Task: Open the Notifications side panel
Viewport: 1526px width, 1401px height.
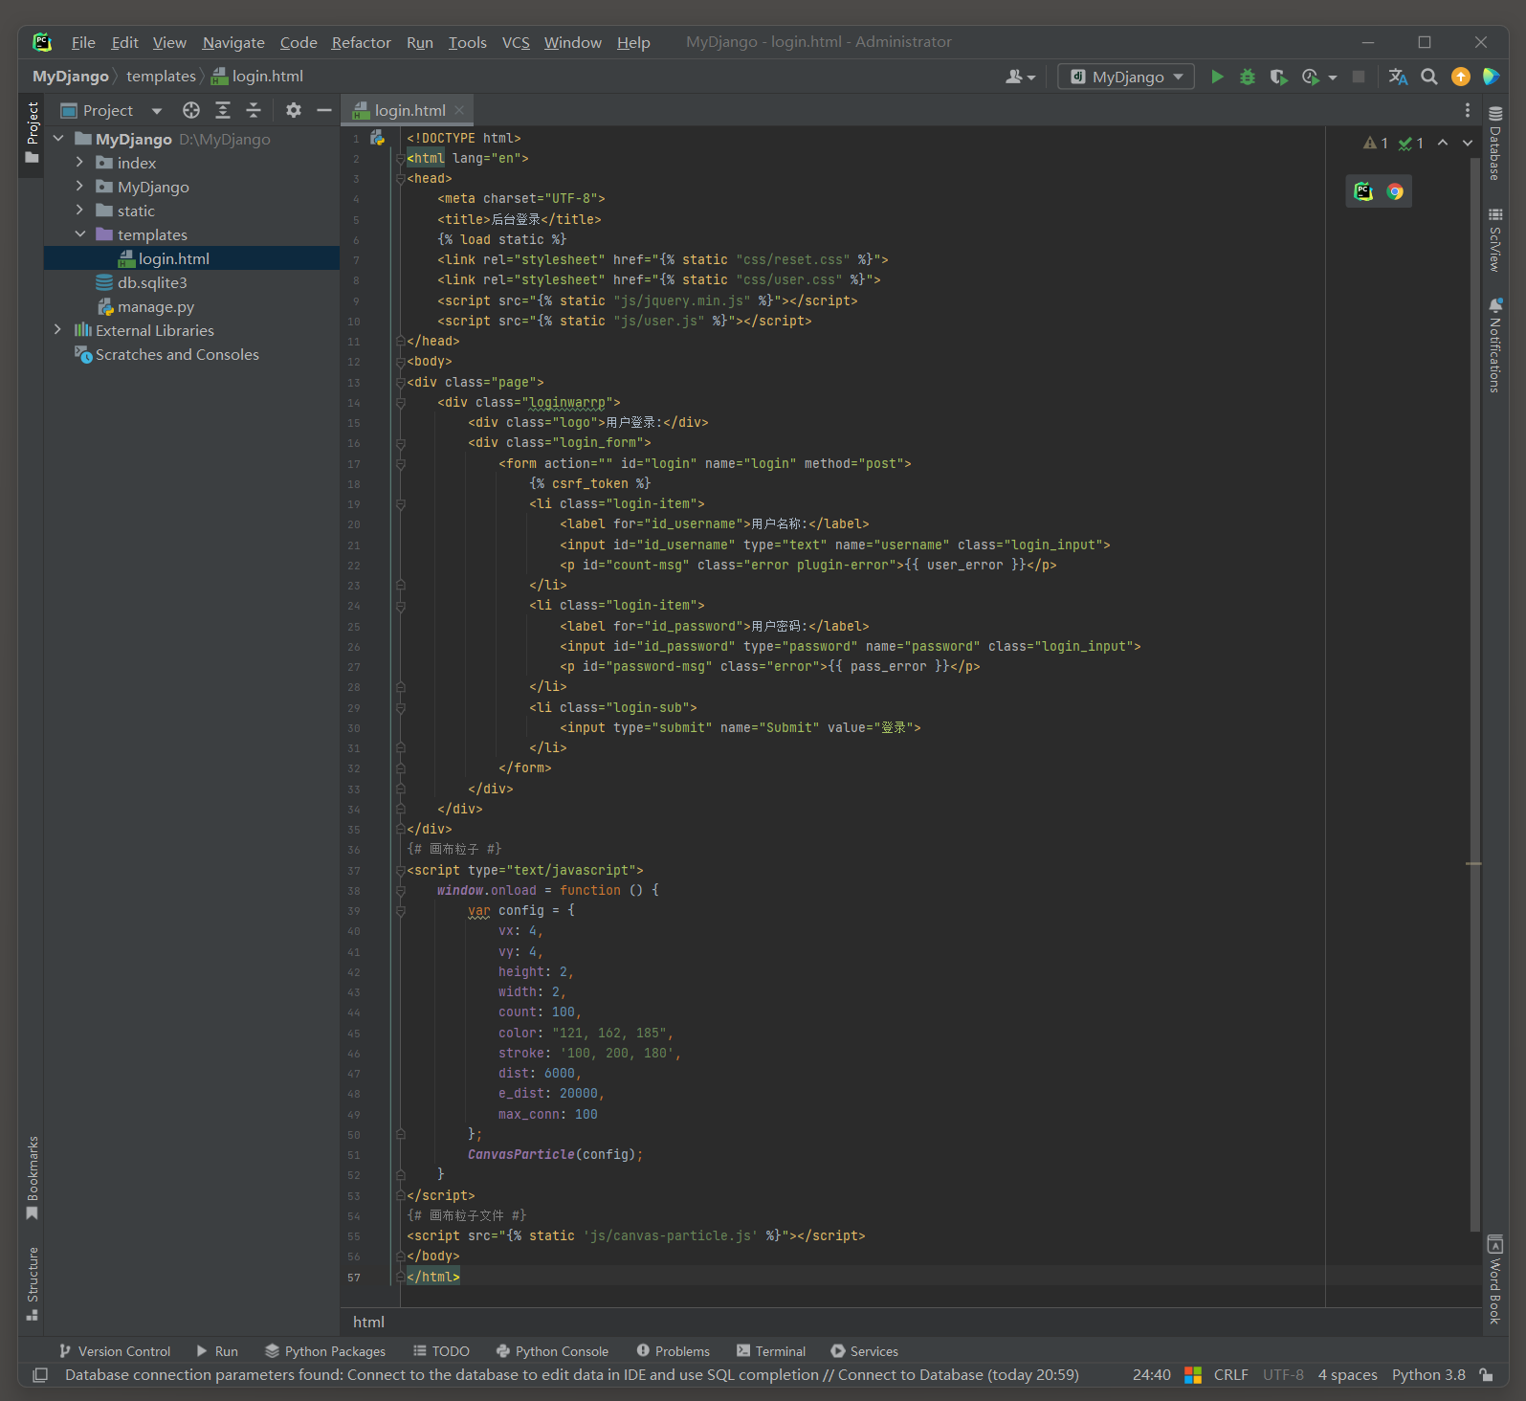Action: (x=1495, y=345)
